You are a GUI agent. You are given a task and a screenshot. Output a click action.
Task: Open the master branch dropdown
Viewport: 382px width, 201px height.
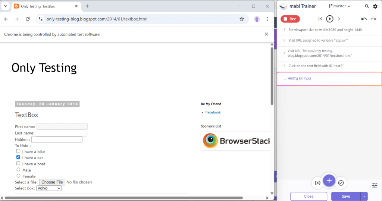coord(339,6)
